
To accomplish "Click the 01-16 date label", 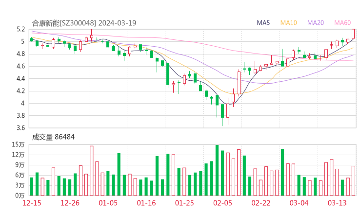I will pyautogui.click(x=146, y=203).
